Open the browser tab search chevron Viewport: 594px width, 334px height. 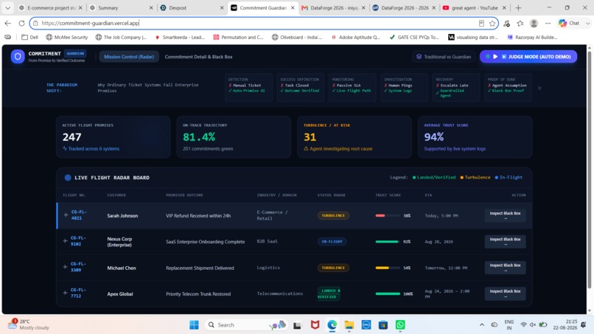coord(7,7)
